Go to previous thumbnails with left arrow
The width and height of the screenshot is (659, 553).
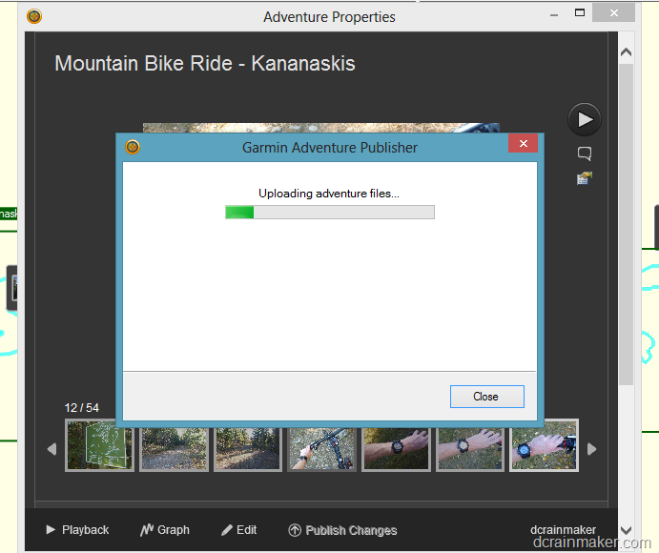click(x=52, y=449)
